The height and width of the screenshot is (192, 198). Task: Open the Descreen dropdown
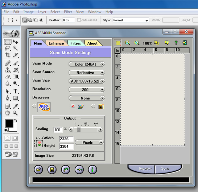tap(87, 98)
